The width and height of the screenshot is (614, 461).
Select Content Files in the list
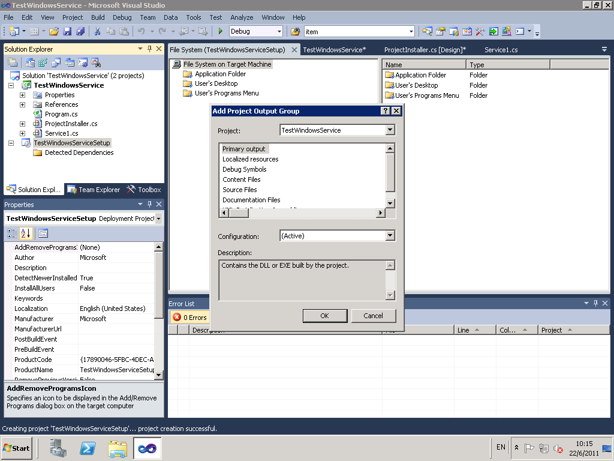tap(241, 179)
